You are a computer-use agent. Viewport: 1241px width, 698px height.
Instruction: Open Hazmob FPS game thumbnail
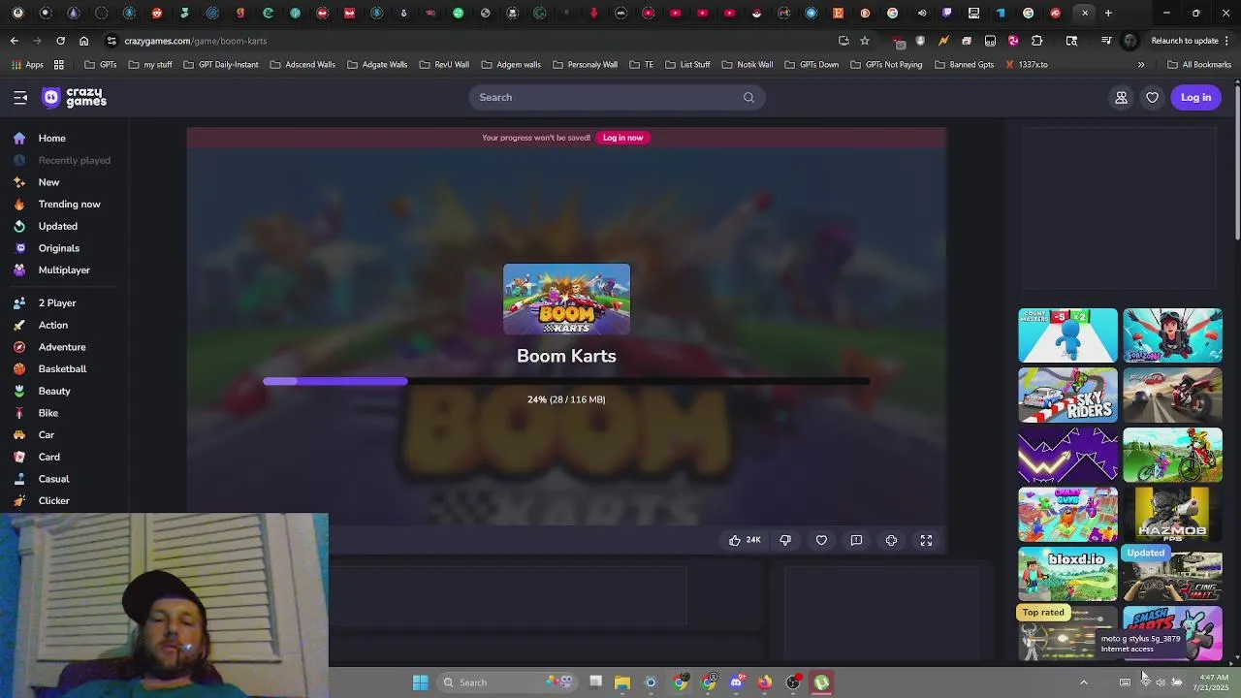pyautogui.click(x=1172, y=515)
